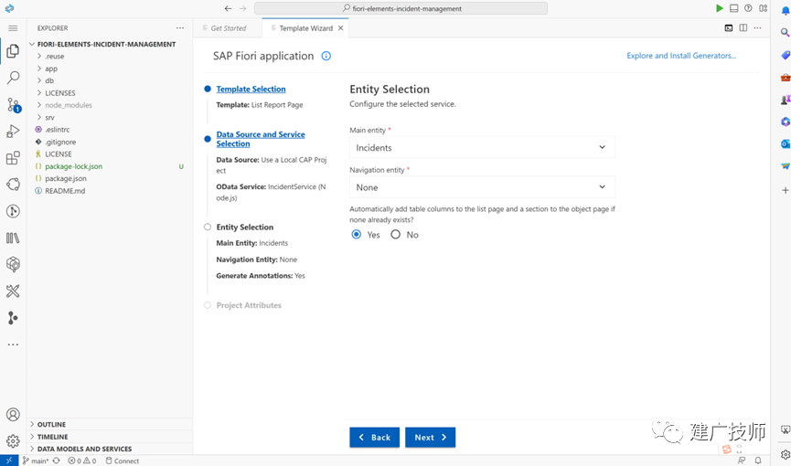Open the .gitignore file
Viewport: 791px width, 466px height.
(60, 142)
